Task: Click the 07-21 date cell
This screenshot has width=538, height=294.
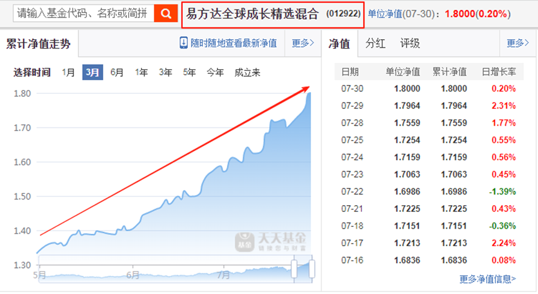Action: (x=353, y=209)
